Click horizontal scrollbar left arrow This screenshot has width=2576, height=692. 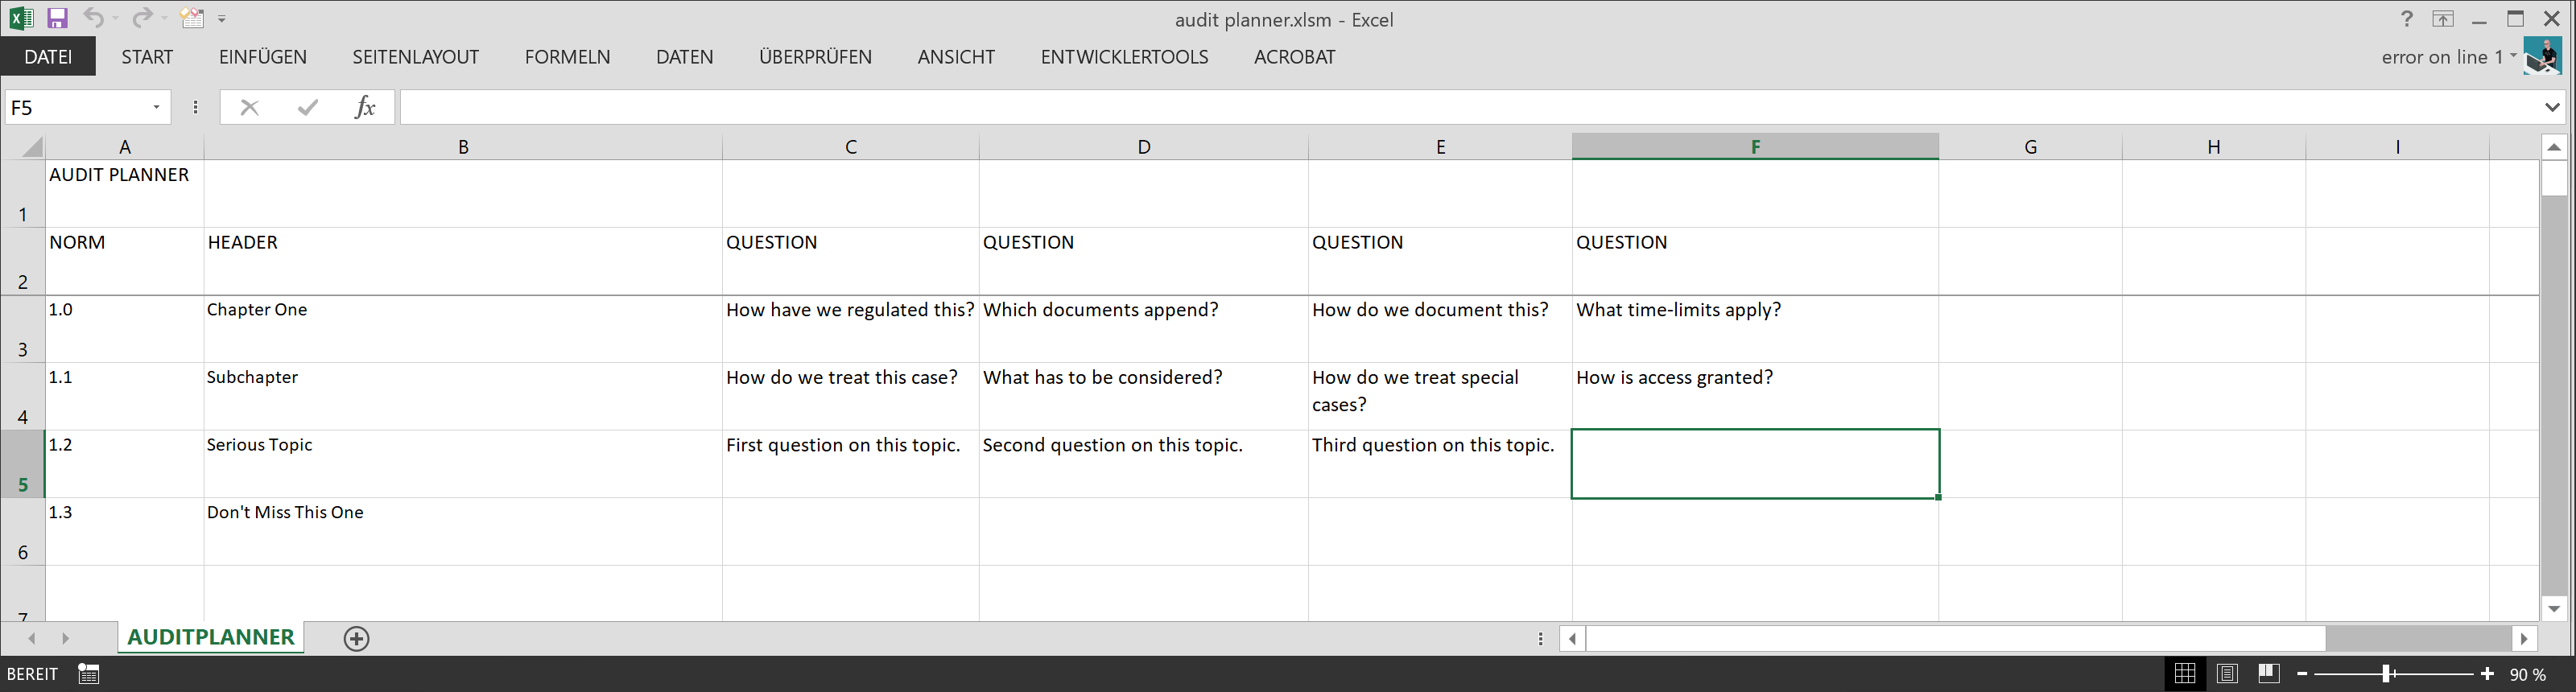click(x=1573, y=638)
